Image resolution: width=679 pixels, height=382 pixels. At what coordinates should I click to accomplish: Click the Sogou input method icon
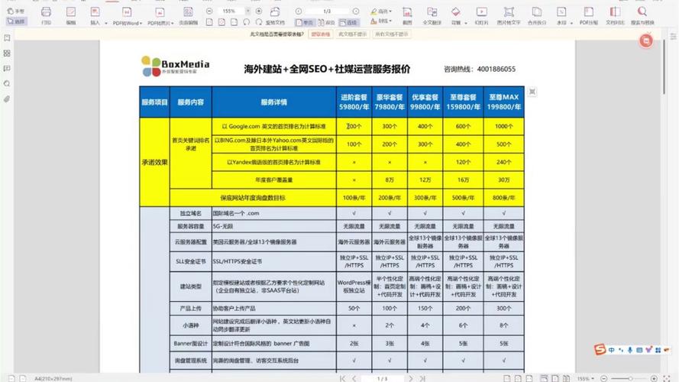pos(600,349)
